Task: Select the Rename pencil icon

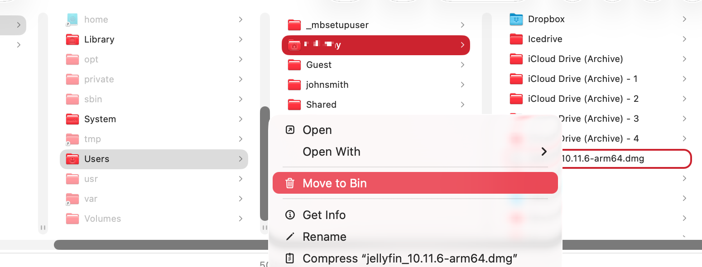Action: pyautogui.click(x=290, y=236)
